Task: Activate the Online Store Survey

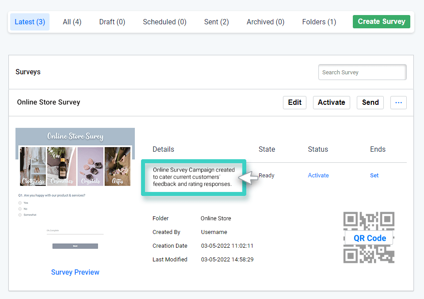Action: [x=331, y=102]
